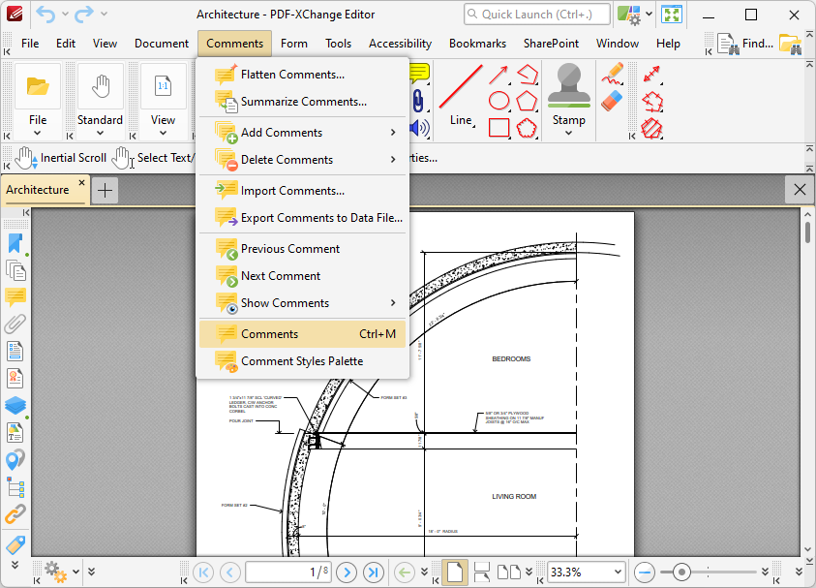The width and height of the screenshot is (816, 588).
Task: Select the Rectangle annotation tool
Action: click(499, 128)
